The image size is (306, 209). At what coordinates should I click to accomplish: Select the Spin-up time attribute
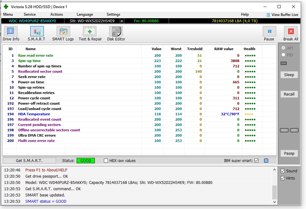pos(140,61)
